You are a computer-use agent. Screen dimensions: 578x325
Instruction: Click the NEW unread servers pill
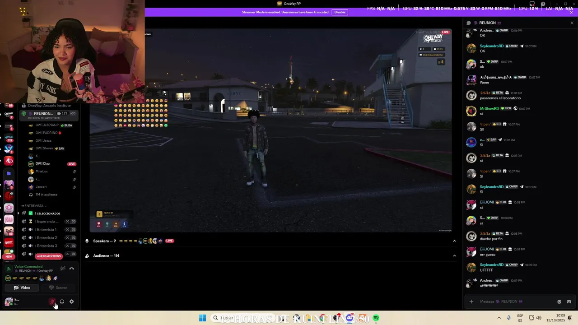coord(9,256)
